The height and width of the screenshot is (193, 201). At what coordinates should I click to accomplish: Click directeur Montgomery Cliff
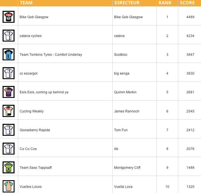[127, 168]
